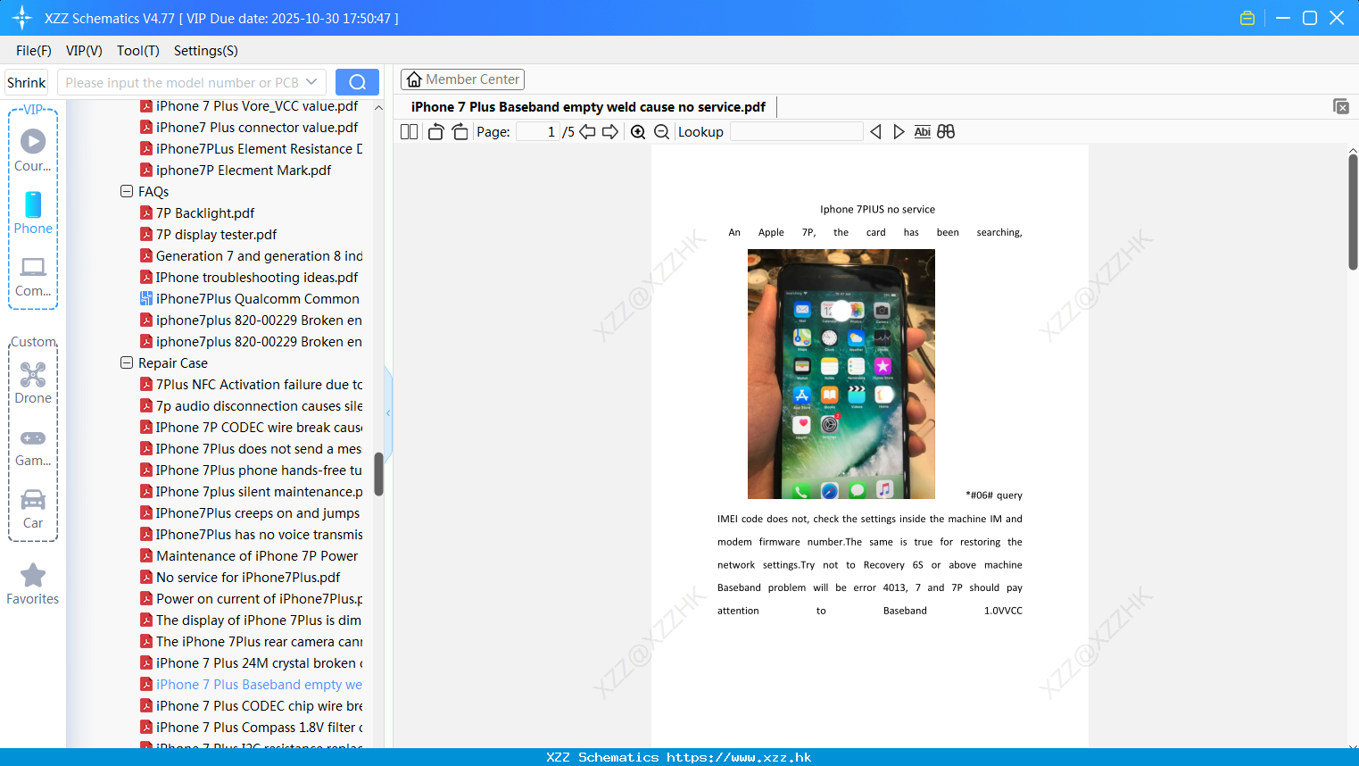
Task: Click the Shrink button
Action: [27, 82]
